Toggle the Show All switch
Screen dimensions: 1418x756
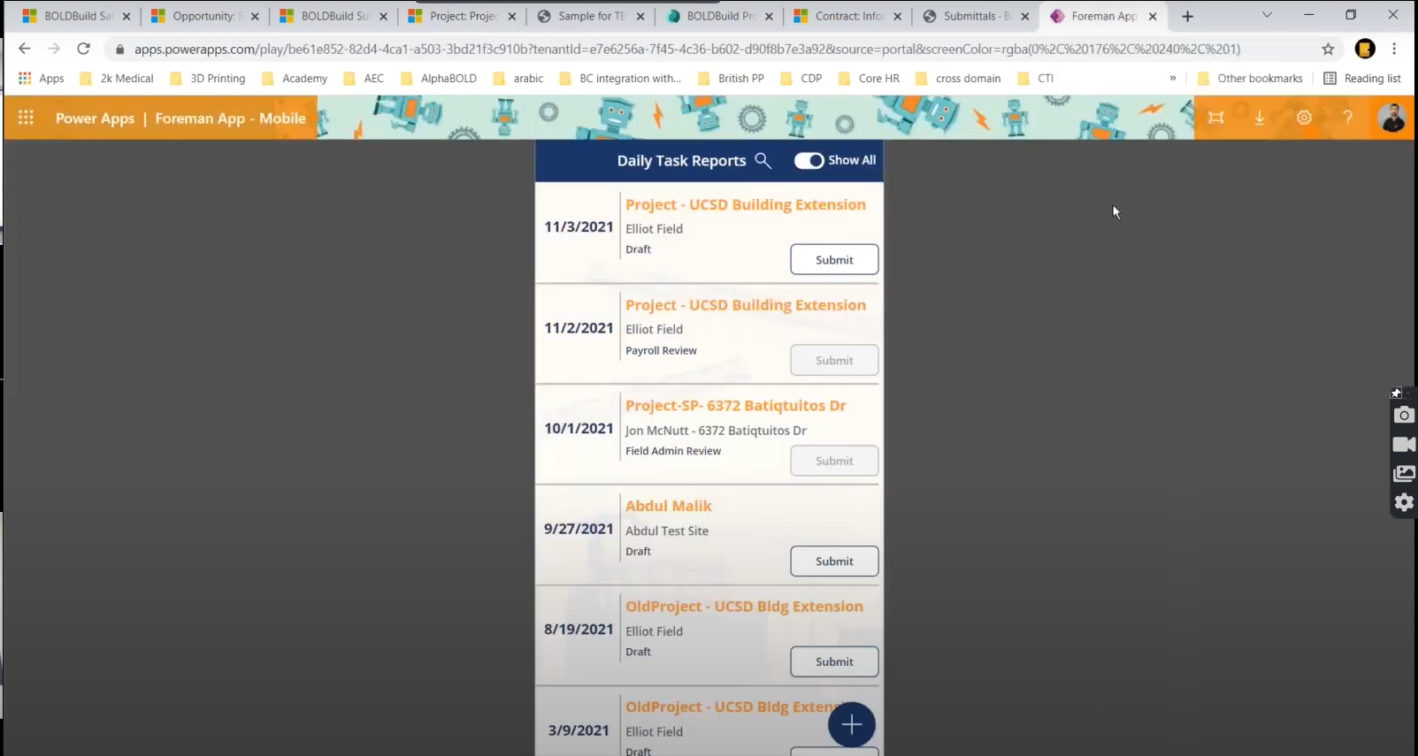809,160
